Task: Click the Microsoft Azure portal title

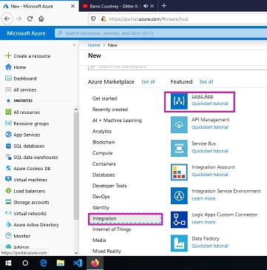Action: click(26, 33)
